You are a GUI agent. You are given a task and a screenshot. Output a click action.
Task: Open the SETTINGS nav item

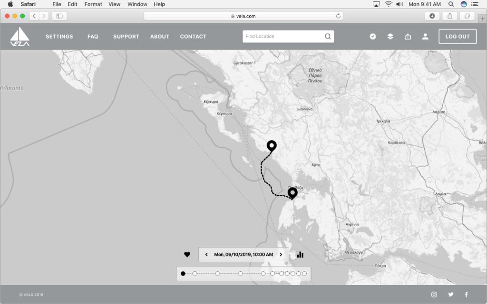[x=59, y=37]
